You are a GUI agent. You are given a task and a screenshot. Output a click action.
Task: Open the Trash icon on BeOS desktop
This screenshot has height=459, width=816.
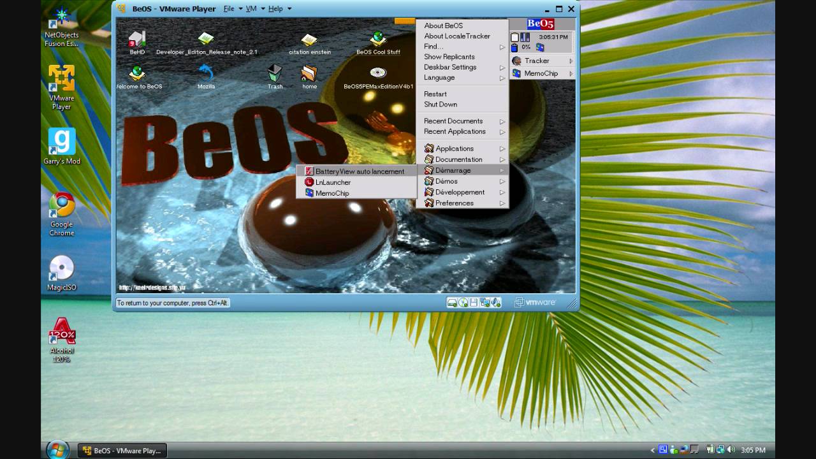pos(275,73)
